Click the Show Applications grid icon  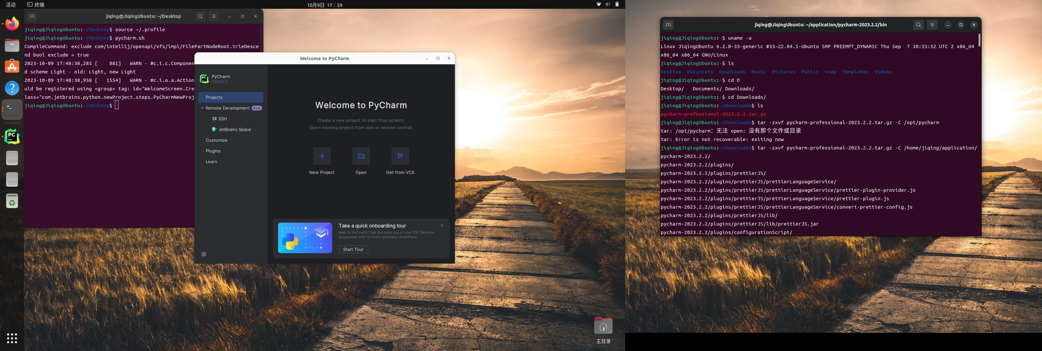point(12,338)
